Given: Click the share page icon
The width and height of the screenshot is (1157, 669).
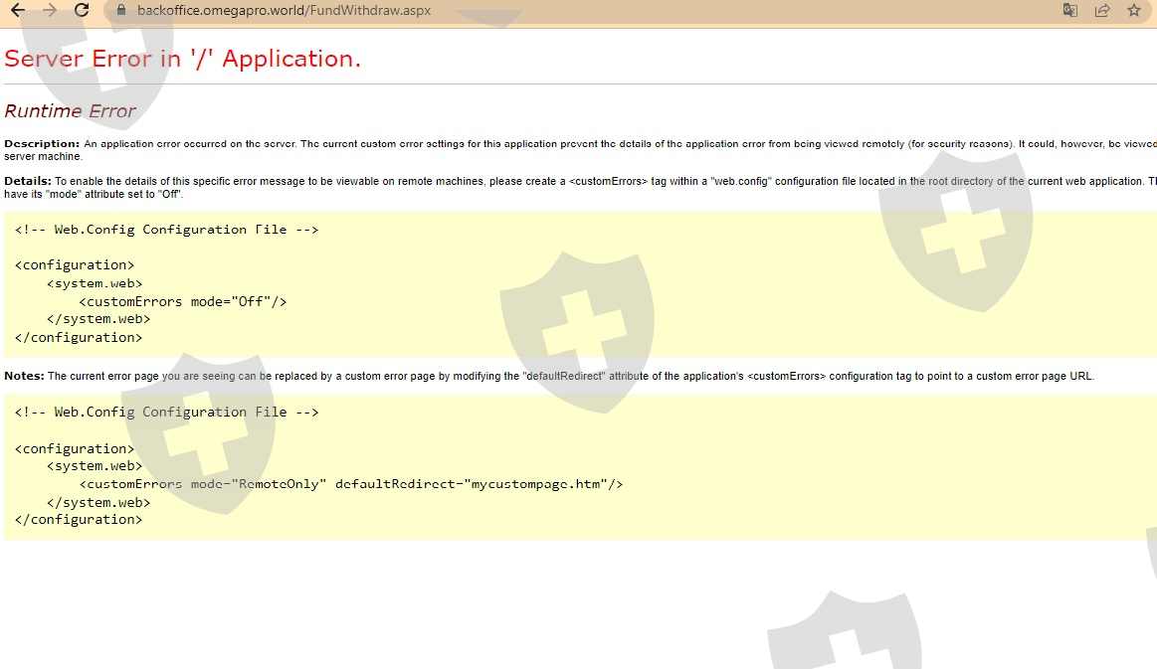Looking at the screenshot, I should pyautogui.click(x=1102, y=11).
